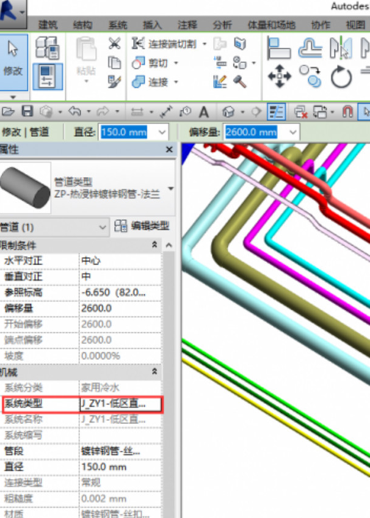Image resolution: width=370 pixels, height=518 pixels.
Task: Click the Cut scissors icon in ribbon
Action: pyautogui.click(x=114, y=44)
